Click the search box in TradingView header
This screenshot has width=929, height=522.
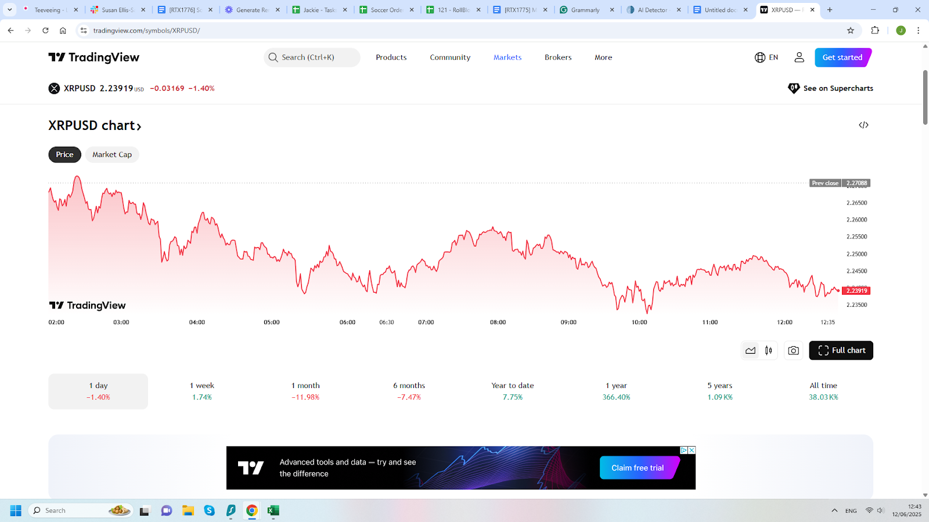312,57
